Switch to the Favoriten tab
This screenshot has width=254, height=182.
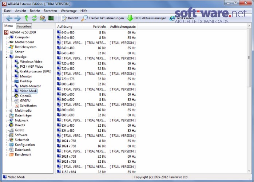(x=24, y=26)
